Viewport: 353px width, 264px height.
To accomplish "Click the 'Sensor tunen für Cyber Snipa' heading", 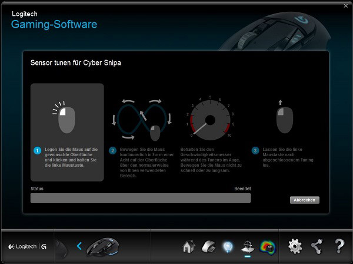I will [x=76, y=62].
